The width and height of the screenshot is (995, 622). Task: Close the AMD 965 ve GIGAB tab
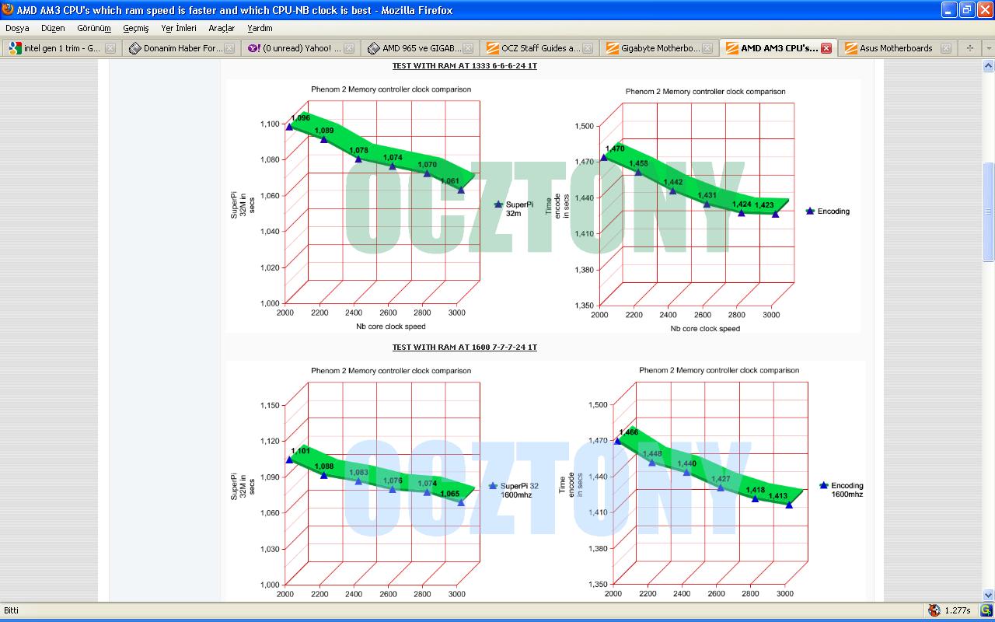469,48
